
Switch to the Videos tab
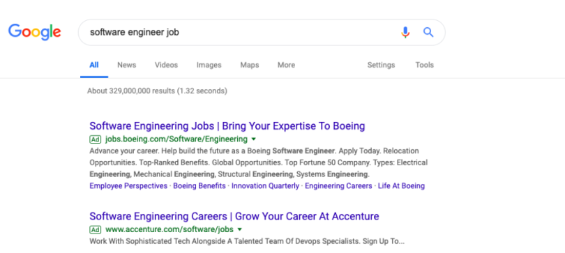(166, 65)
